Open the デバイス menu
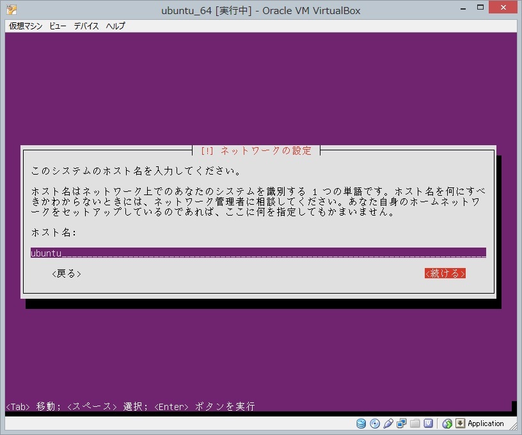The image size is (522, 435). tap(86, 26)
